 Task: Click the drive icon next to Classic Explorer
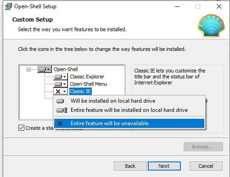(x=58, y=77)
